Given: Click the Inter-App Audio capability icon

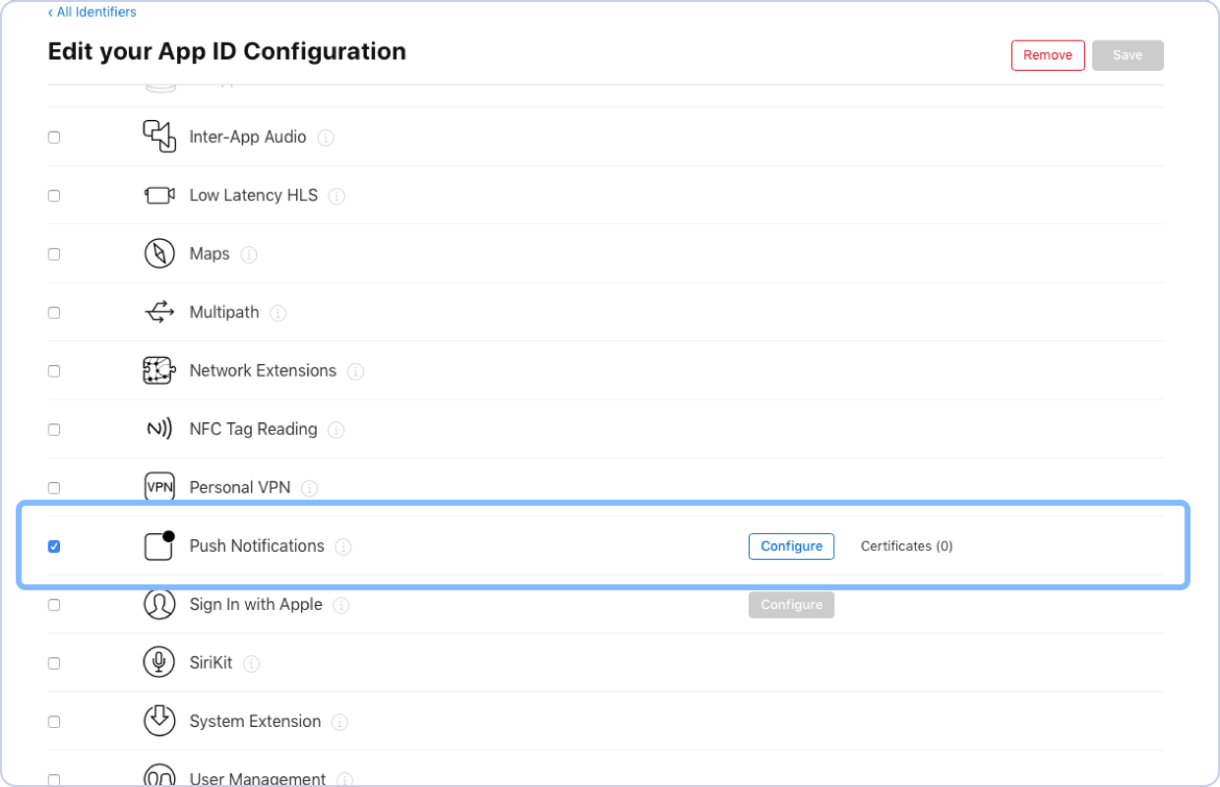Looking at the screenshot, I should click(158, 137).
